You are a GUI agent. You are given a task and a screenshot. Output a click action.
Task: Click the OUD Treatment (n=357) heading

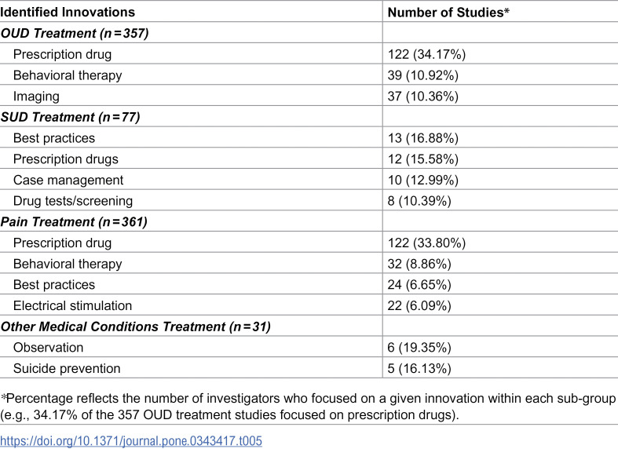[75, 33]
